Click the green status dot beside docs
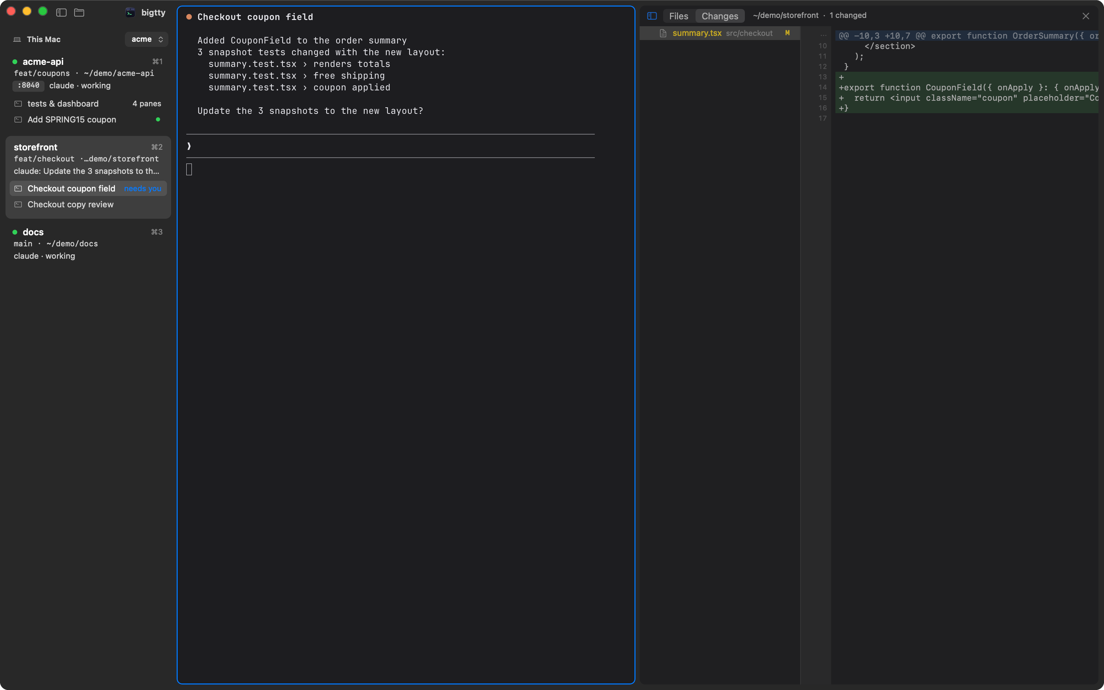1104x690 pixels. pyautogui.click(x=14, y=232)
